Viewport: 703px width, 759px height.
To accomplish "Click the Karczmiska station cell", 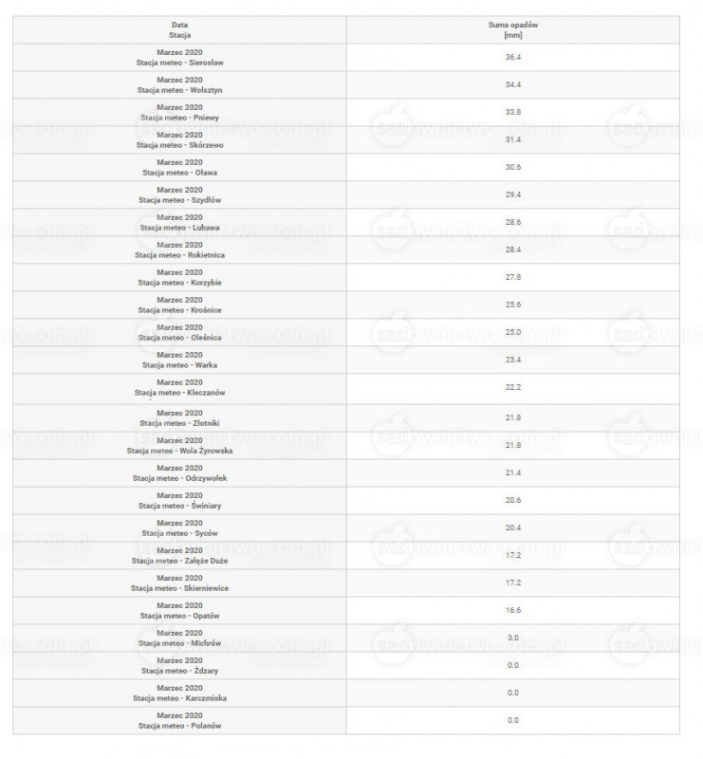I will (x=179, y=694).
